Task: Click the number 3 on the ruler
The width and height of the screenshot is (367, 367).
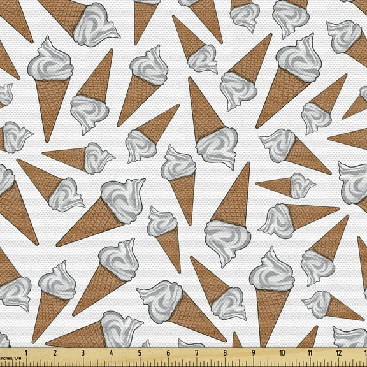Action: pyautogui.click(x=83, y=353)
